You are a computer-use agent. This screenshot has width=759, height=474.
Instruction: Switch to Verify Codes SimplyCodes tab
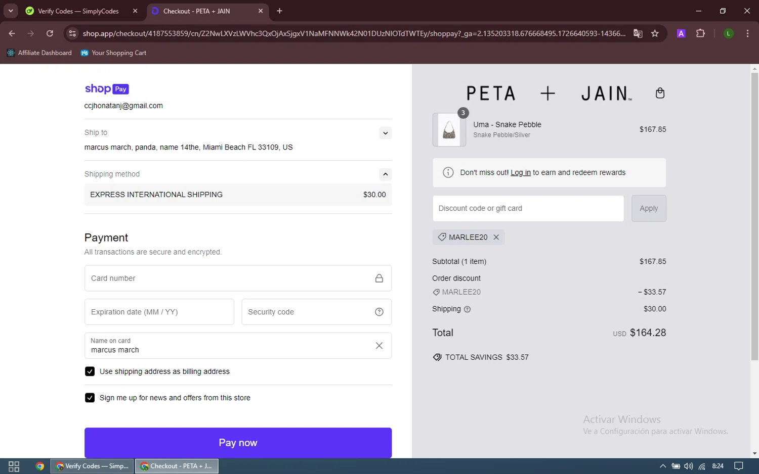(78, 11)
